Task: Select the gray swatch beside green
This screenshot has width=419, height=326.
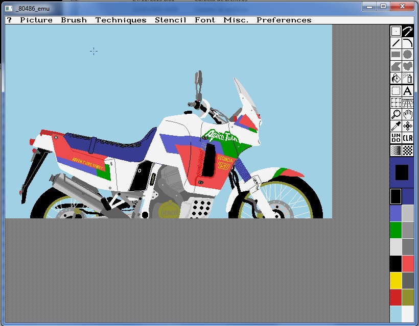Action: tap(408, 230)
